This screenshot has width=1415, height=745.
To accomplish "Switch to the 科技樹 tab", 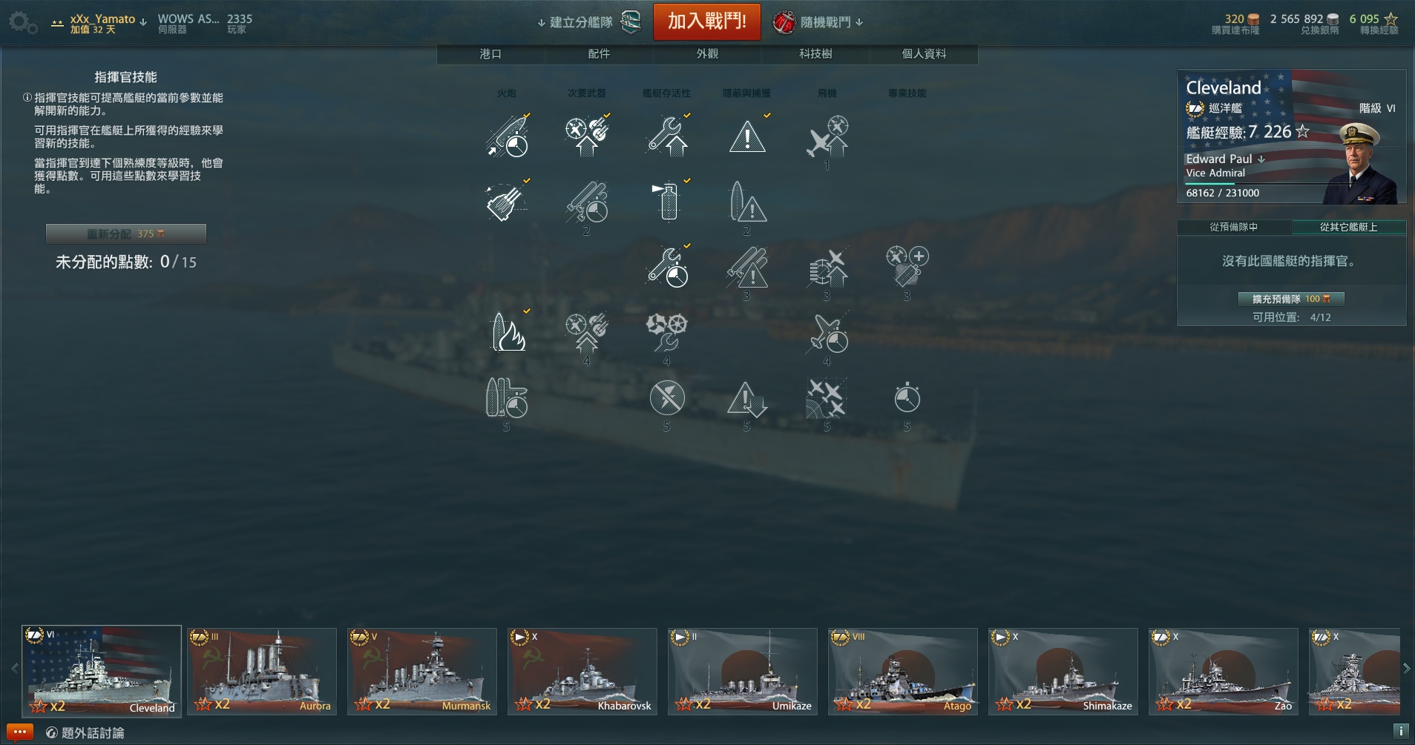I will (815, 54).
